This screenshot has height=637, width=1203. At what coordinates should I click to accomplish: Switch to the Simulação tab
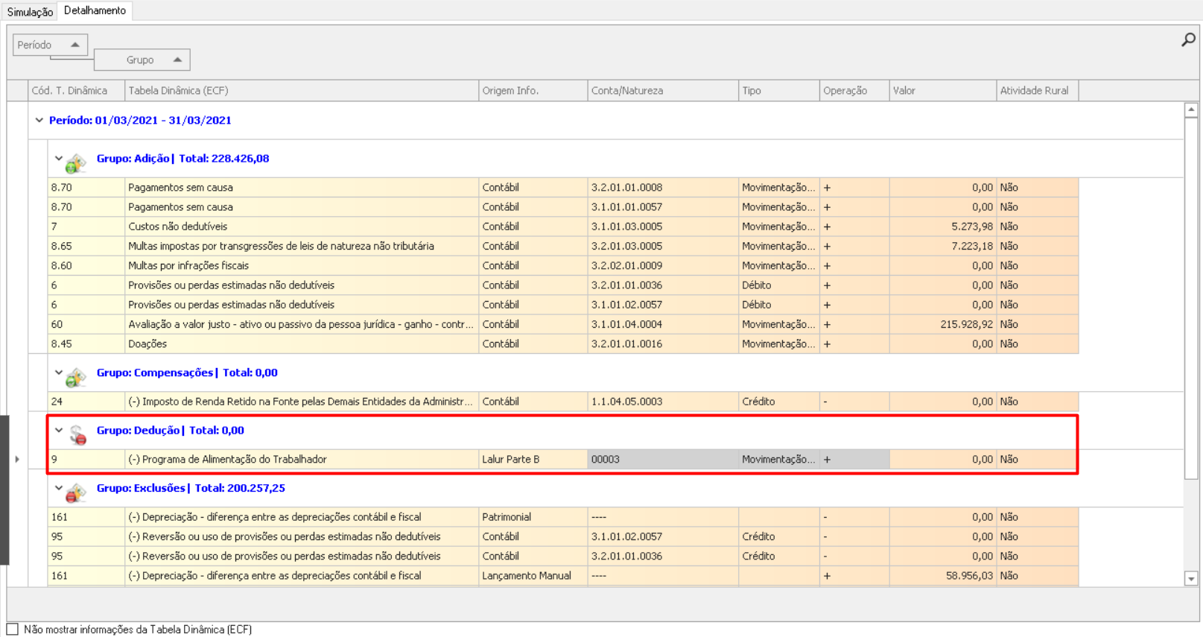pos(30,12)
